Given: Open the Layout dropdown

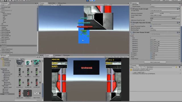Looking at the screenshot, I should point(177,1).
